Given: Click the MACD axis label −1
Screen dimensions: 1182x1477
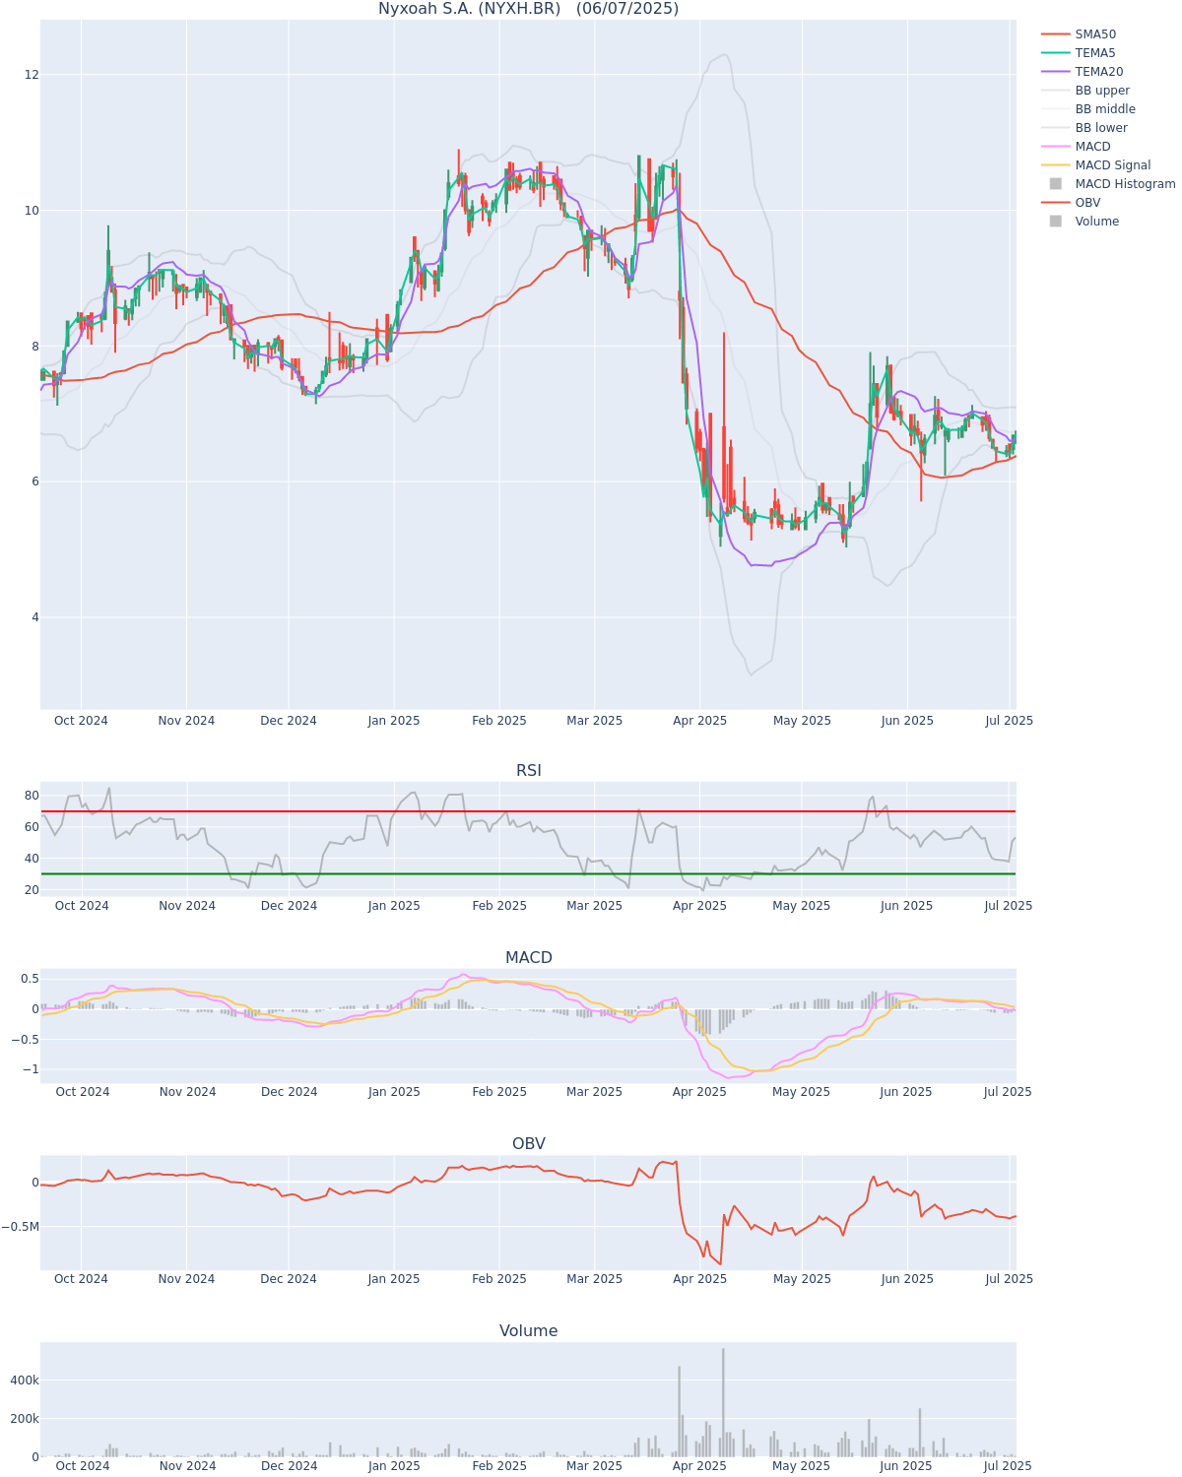Looking at the screenshot, I should click(32, 1069).
